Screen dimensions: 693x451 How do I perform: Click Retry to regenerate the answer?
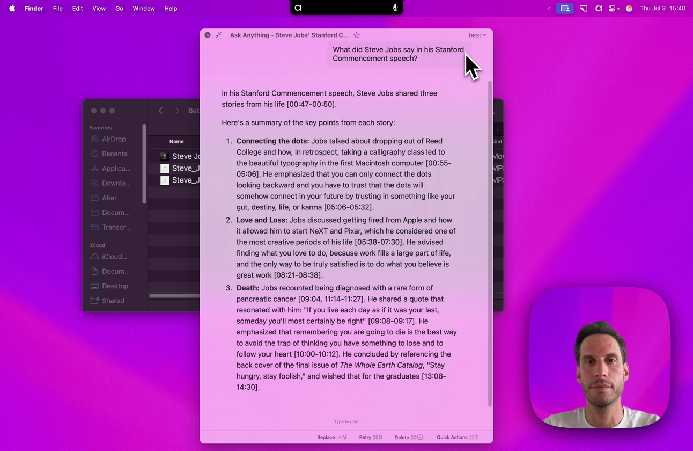coord(371,437)
